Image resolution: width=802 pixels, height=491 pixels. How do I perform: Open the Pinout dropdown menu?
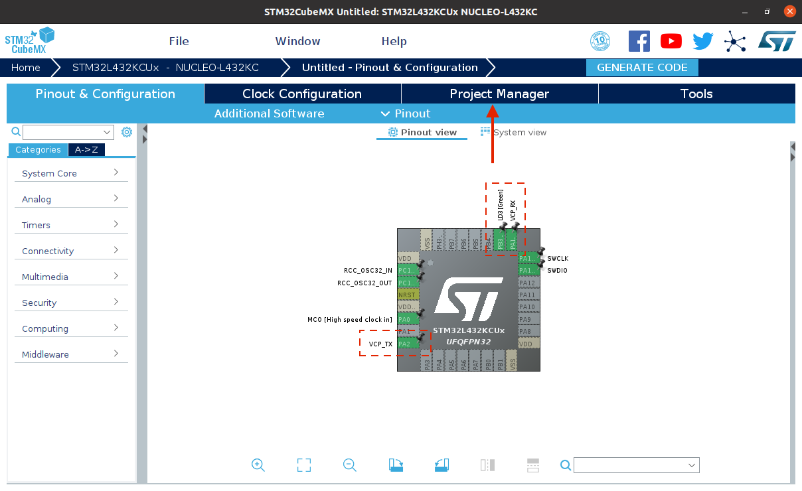[x=406, y=113]
